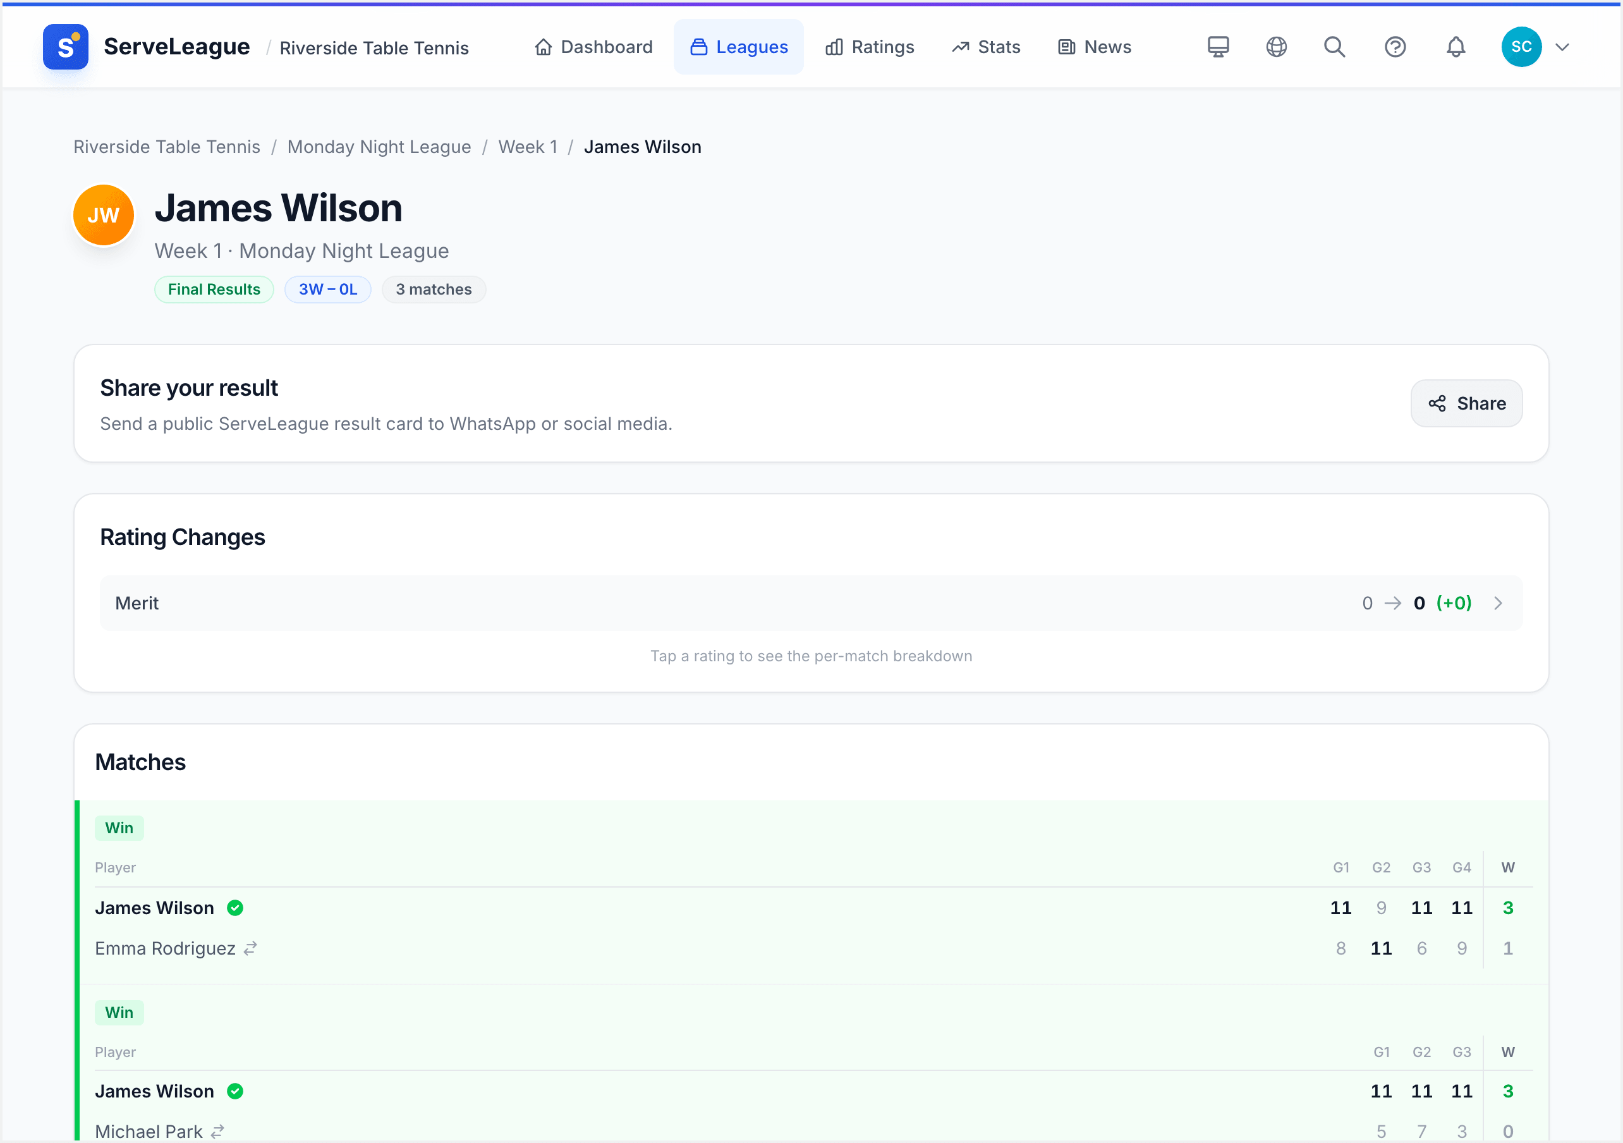
Task: Click the 3 matches badge
Action: [434, 290]
